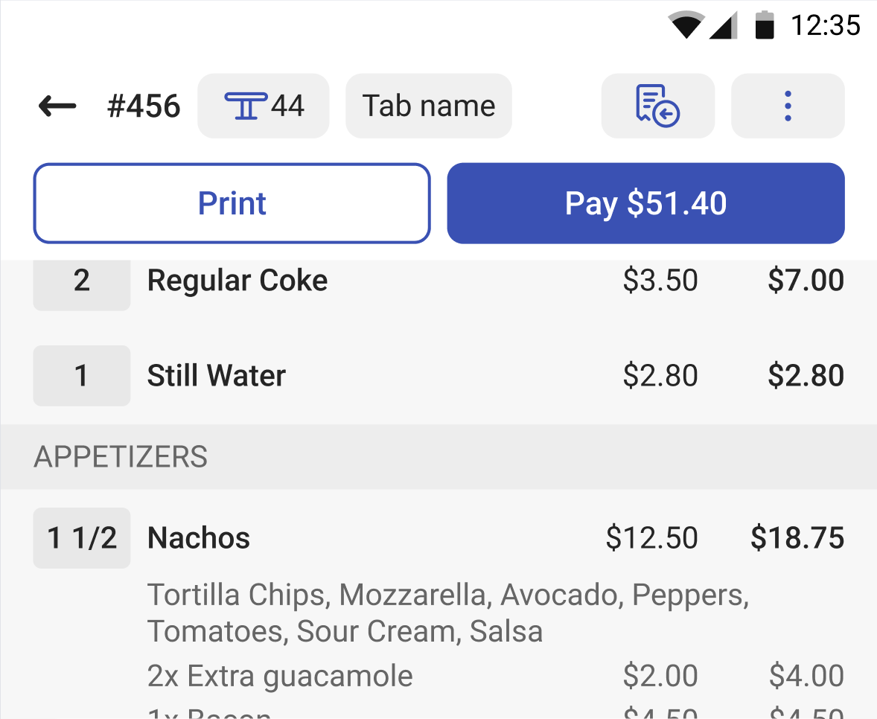Tap the 12:35 clock in status bar
This screenshot has width=877, height=719.
[x=825, y=26]
